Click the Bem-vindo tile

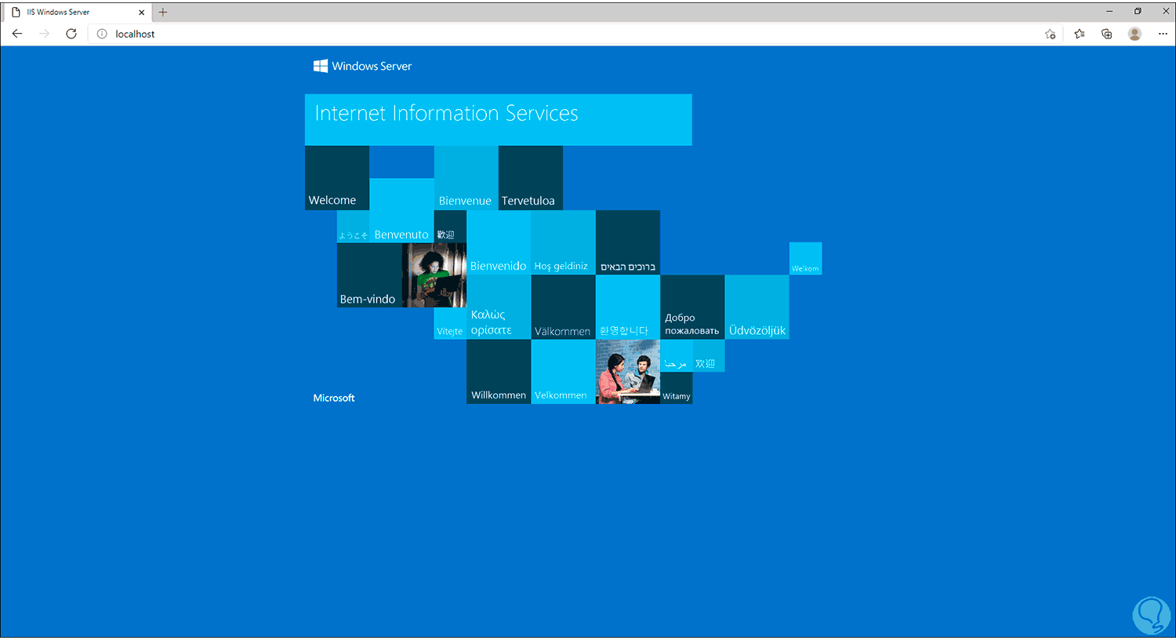(x=369, y=275)
